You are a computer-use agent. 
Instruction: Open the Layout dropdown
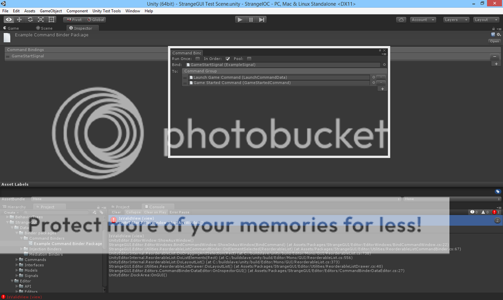coord(486,19)
